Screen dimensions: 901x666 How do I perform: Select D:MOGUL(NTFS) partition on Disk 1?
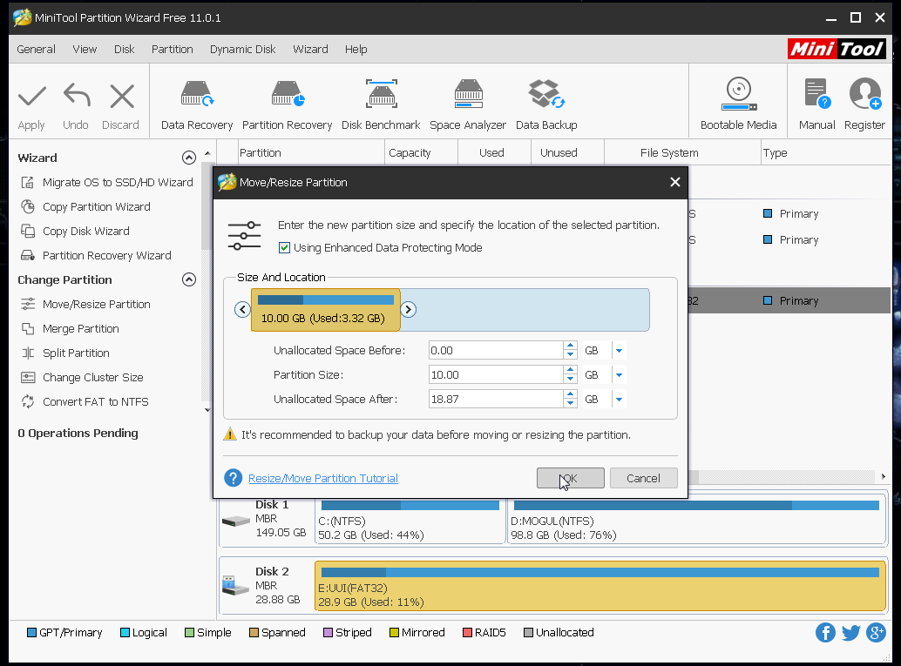coord(696,521)
